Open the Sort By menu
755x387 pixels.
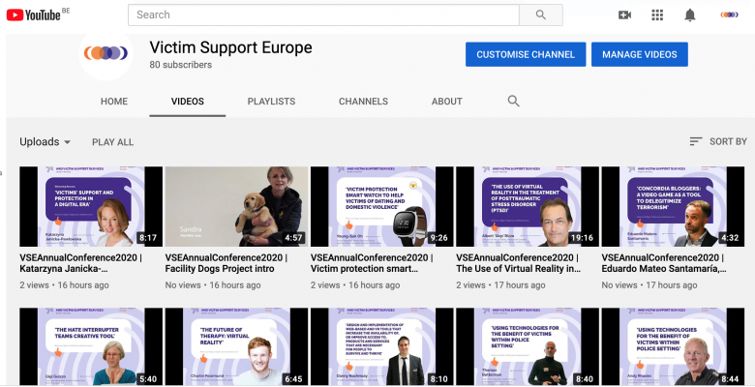pos(717,141)
